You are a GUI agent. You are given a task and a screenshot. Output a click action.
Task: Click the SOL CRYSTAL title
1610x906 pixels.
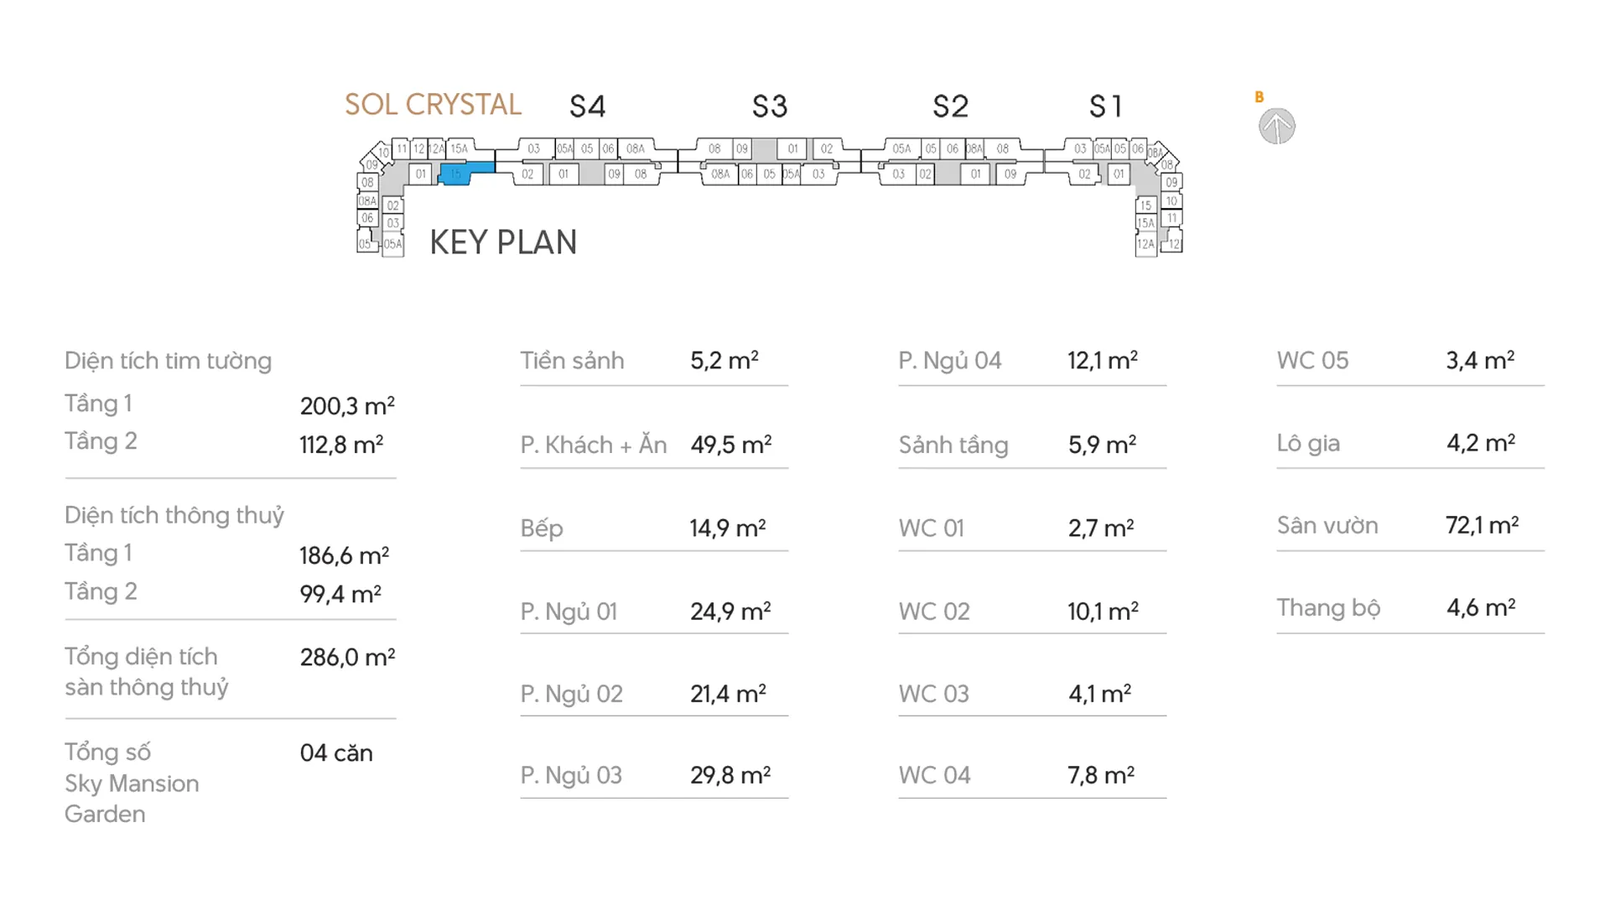[433, 105]
